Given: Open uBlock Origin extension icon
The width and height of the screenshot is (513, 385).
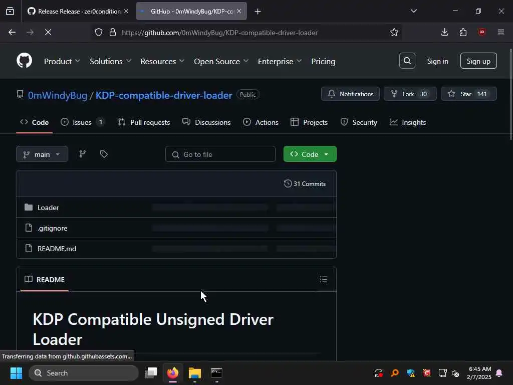Looking at the screenshot, I should click(481, 32).
